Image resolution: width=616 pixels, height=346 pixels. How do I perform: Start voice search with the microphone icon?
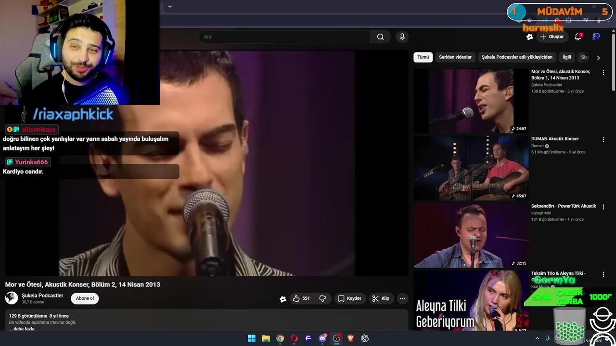point(402,37)
